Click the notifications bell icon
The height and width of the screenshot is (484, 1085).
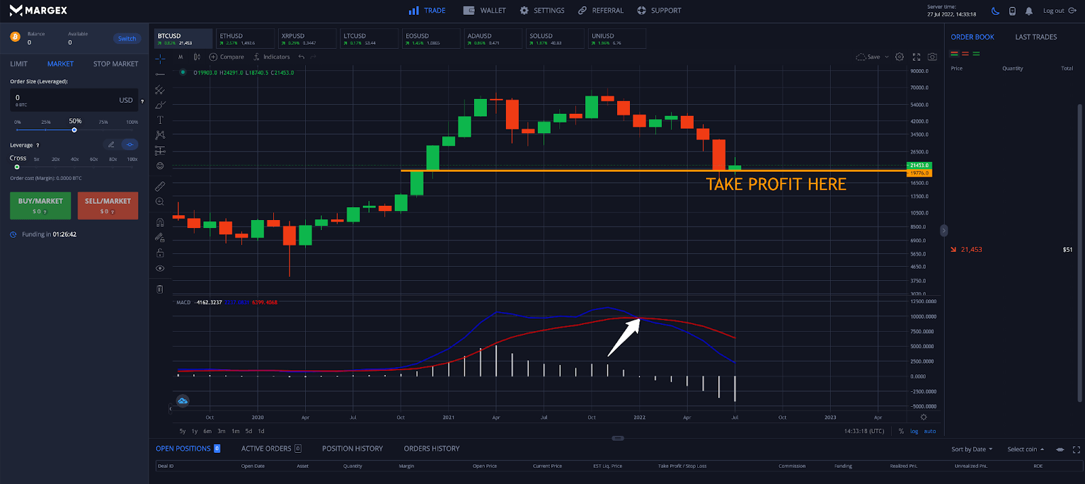point(1029,11)
